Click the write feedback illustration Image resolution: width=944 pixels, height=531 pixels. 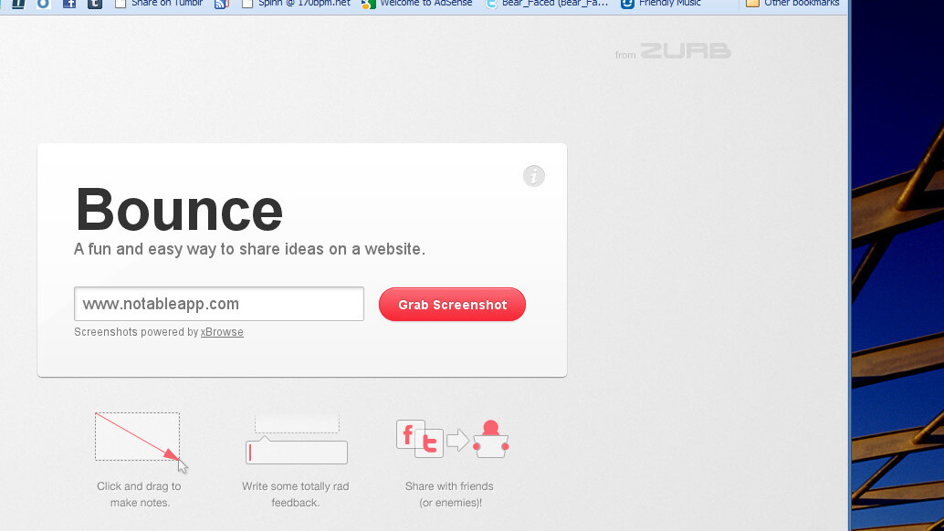296,439
